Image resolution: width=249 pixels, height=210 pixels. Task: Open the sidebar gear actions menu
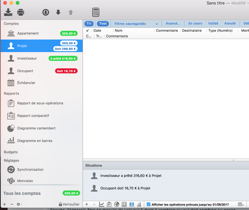tap(19, 204)
